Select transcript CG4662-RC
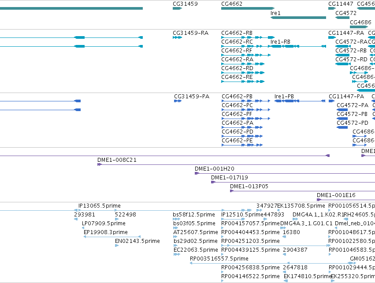 pyautogui.click(x=246, y=46)
